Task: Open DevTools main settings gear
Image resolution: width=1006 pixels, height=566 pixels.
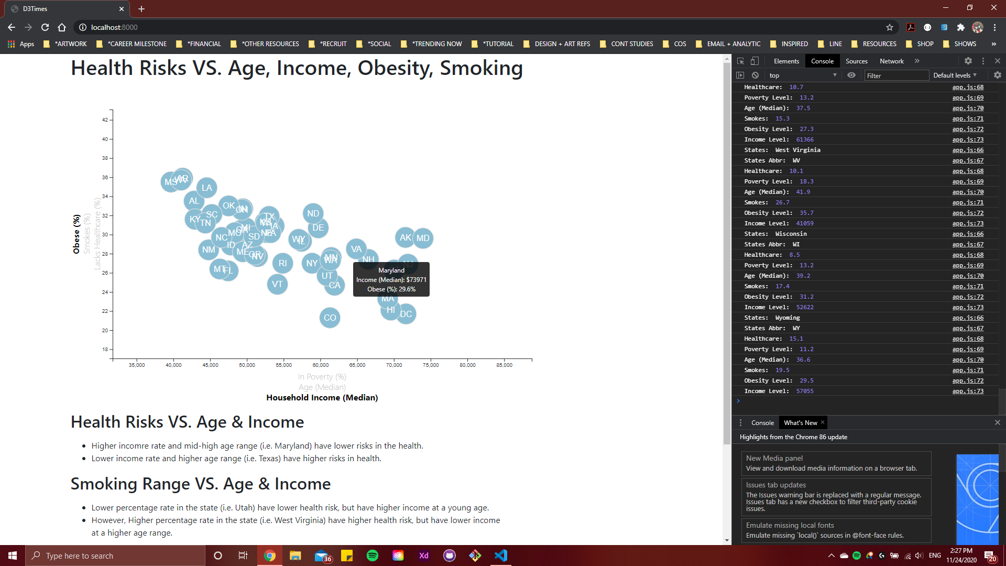Action: [968, 61]
